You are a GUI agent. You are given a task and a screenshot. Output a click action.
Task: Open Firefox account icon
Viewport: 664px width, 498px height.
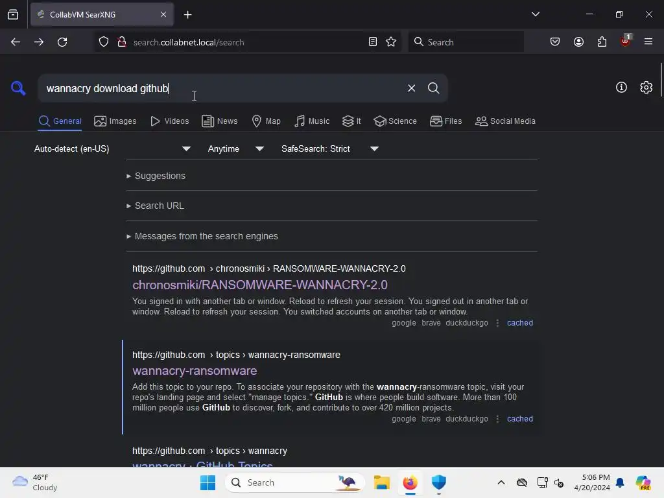(x=578, y=41)
